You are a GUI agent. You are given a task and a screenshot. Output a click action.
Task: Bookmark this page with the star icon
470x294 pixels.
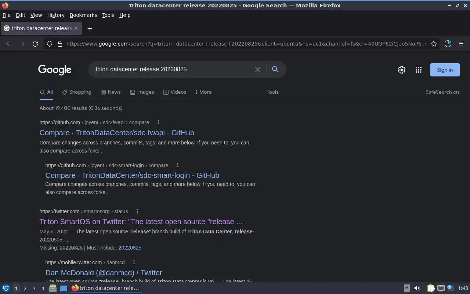434,44
